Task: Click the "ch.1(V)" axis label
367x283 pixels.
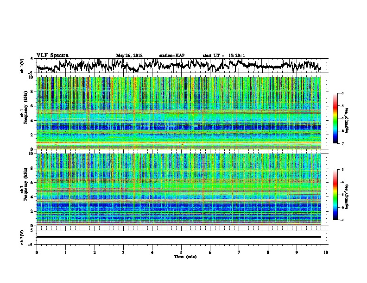Action: coord(22,66)
